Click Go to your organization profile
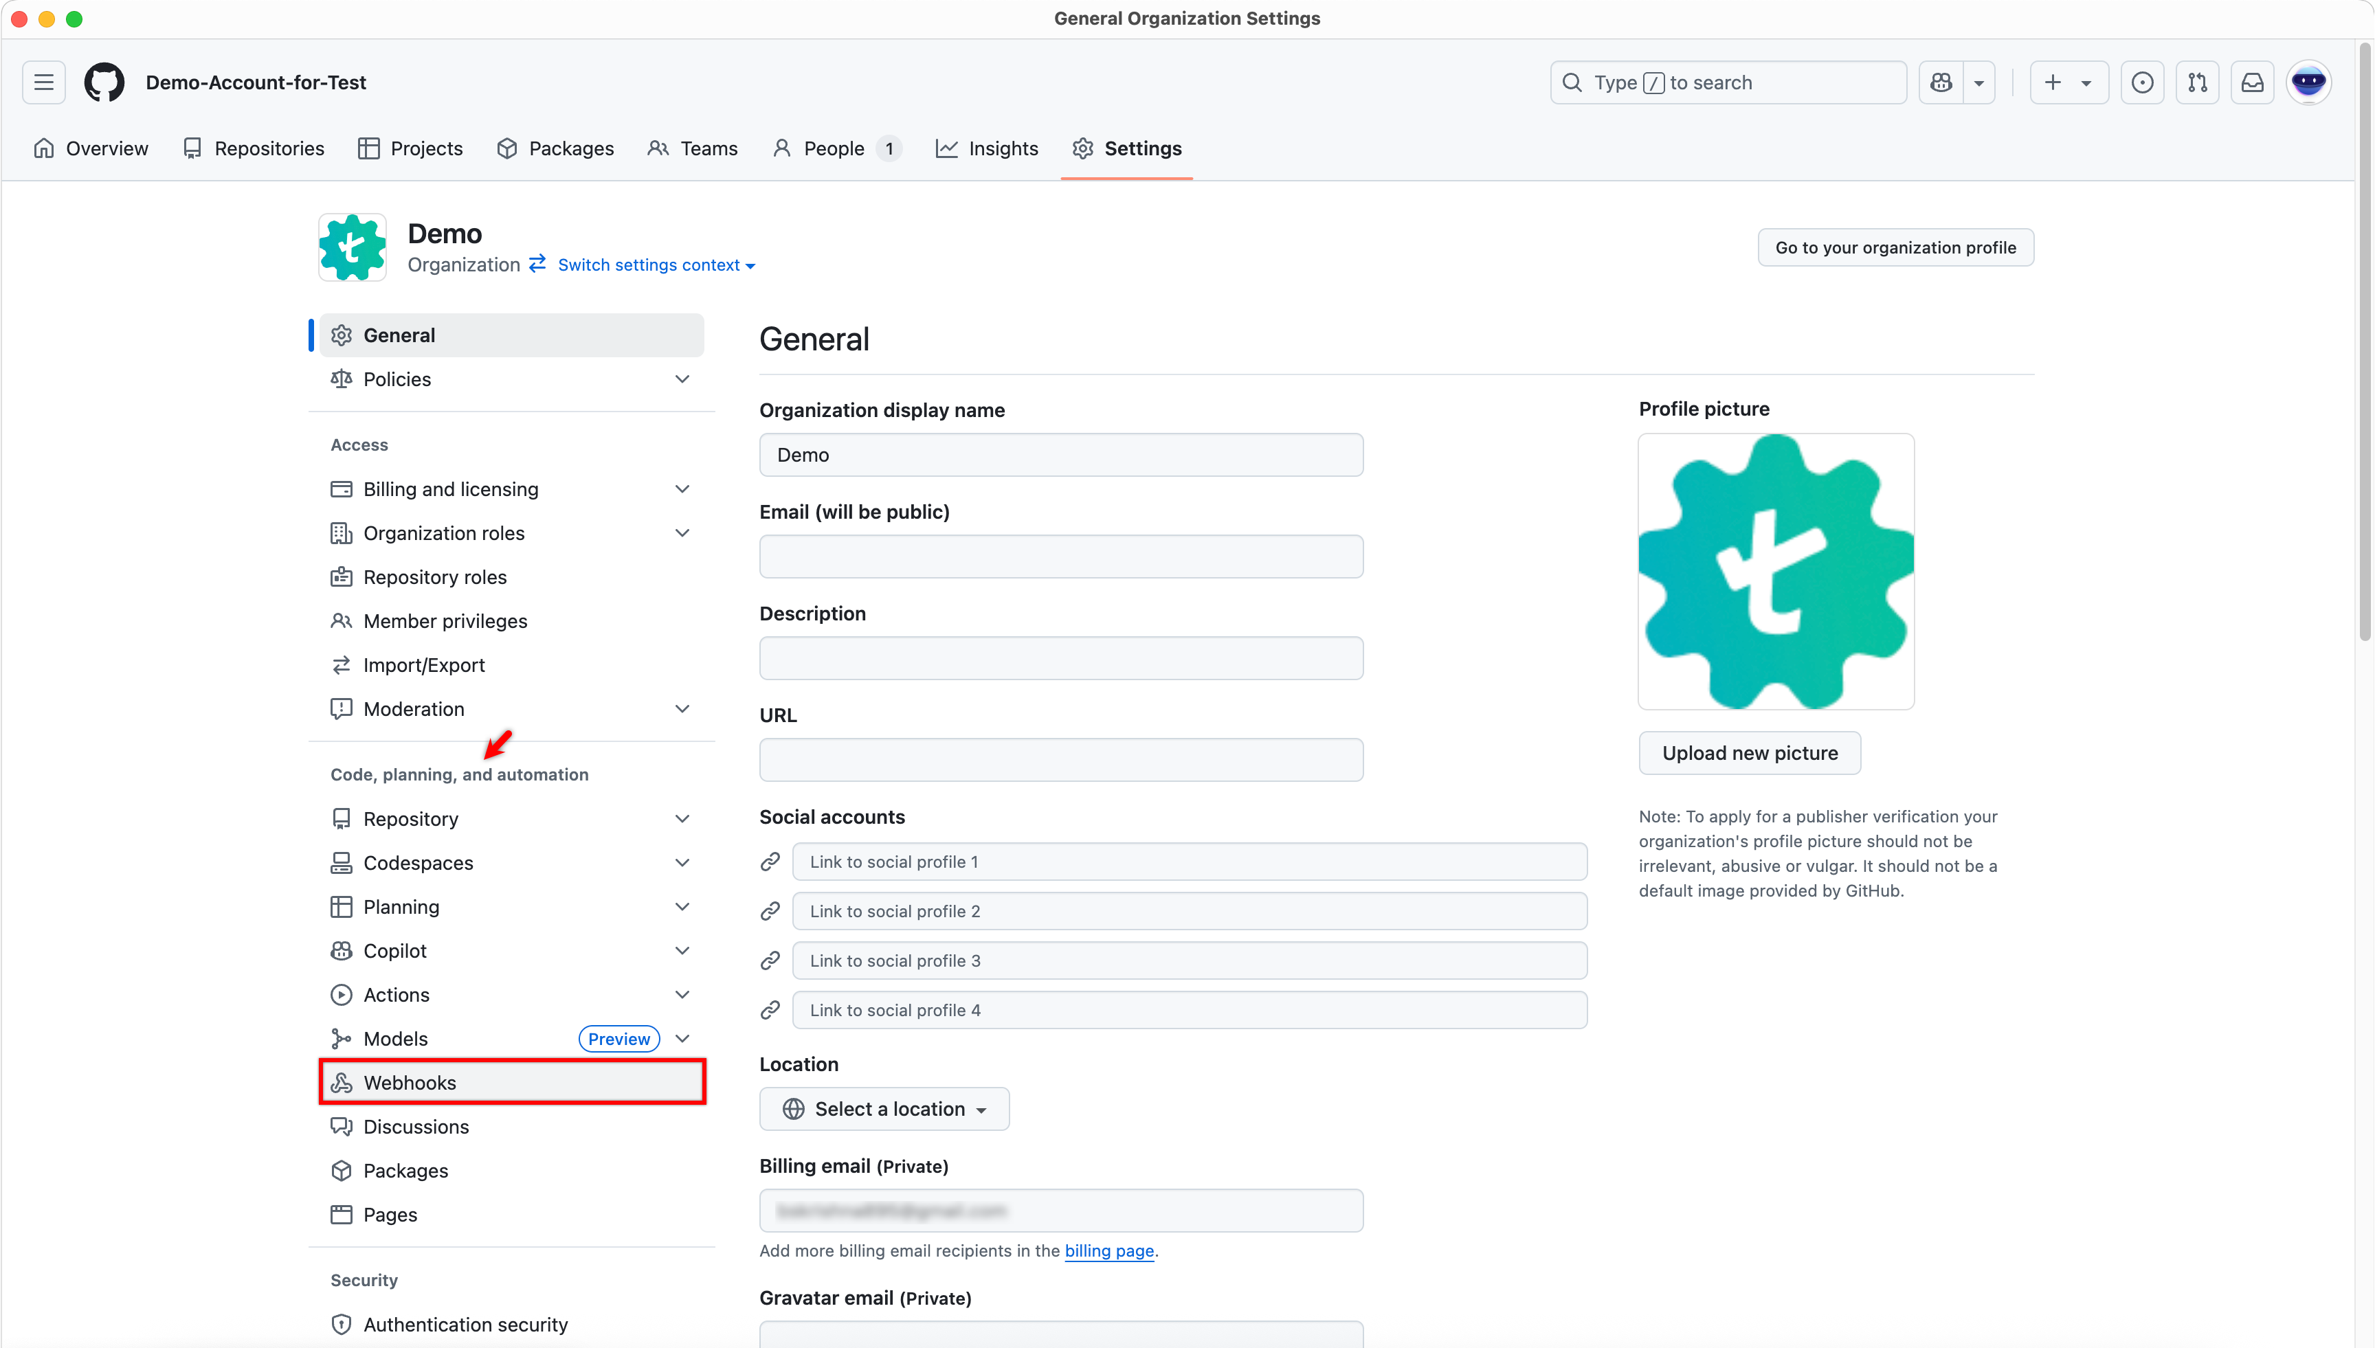This screenshot has width=2375, height=1348. pos(1895,247)
